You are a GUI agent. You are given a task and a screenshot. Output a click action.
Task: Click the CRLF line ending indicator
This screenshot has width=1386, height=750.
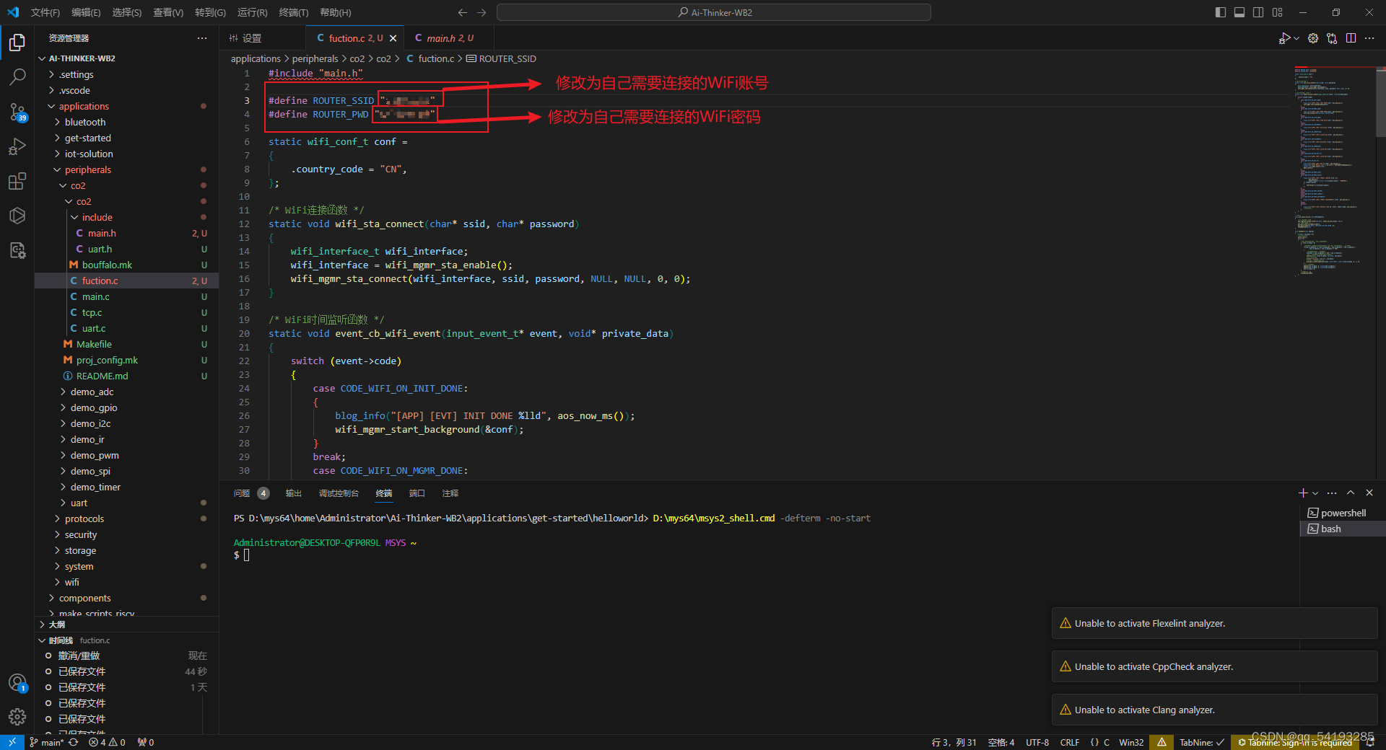pos(1070,742)
